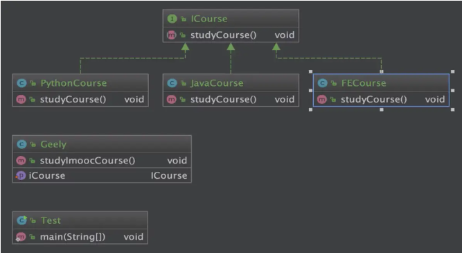Click the studyCourse() method in JavaCourse
The height and width of the screenshot is (255, 462).
coord(231,100)
